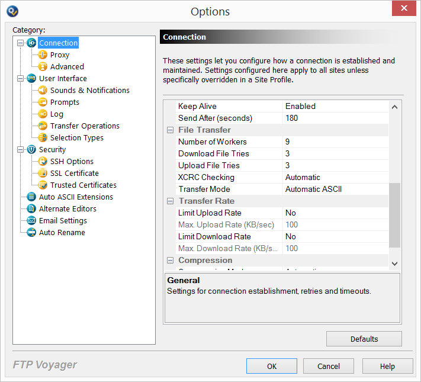The image size is (421, 382).
Task: Click the Defaults button
Action: pos(364,339)
